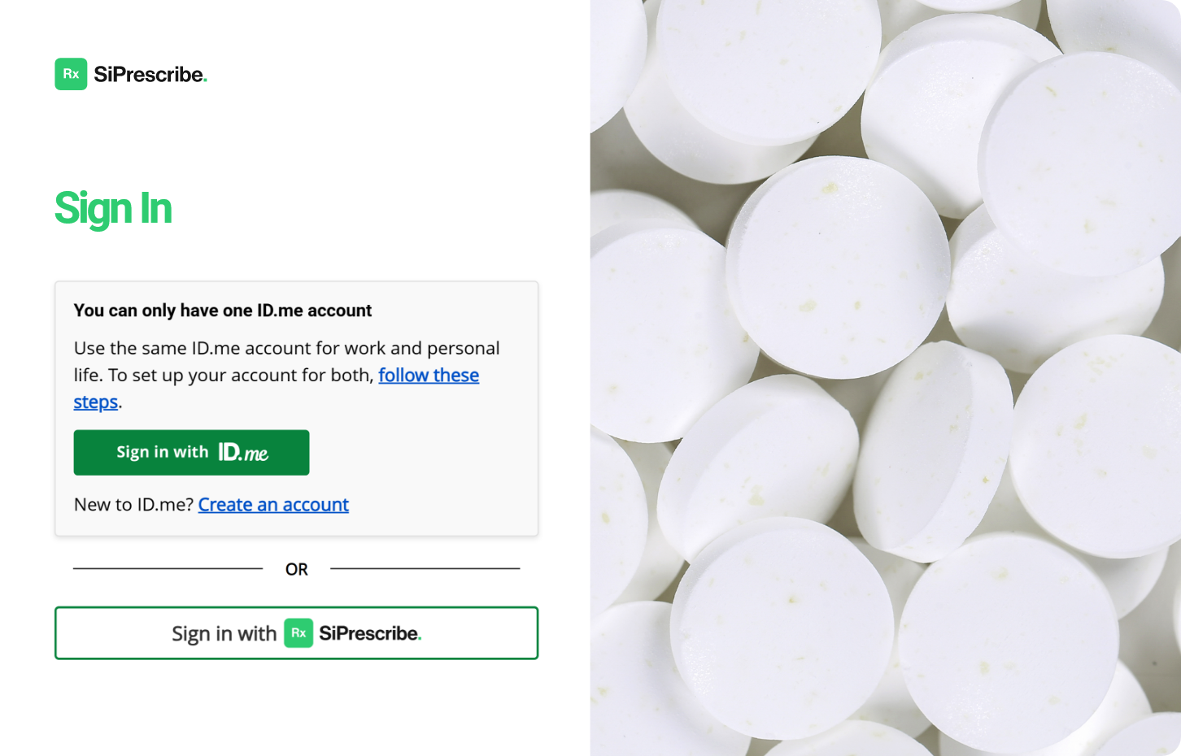Click the ID.me logo inside the green button

243,453
